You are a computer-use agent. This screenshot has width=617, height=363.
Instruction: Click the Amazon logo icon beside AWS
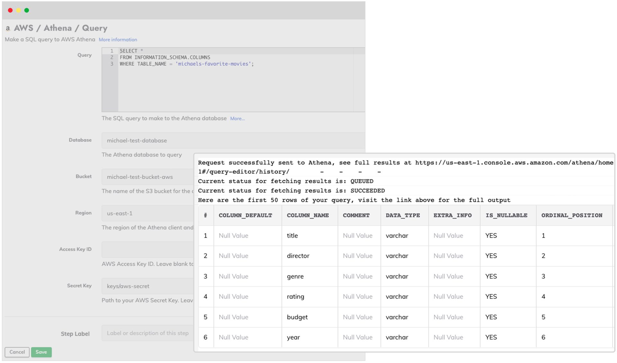(x=8, y=28)
